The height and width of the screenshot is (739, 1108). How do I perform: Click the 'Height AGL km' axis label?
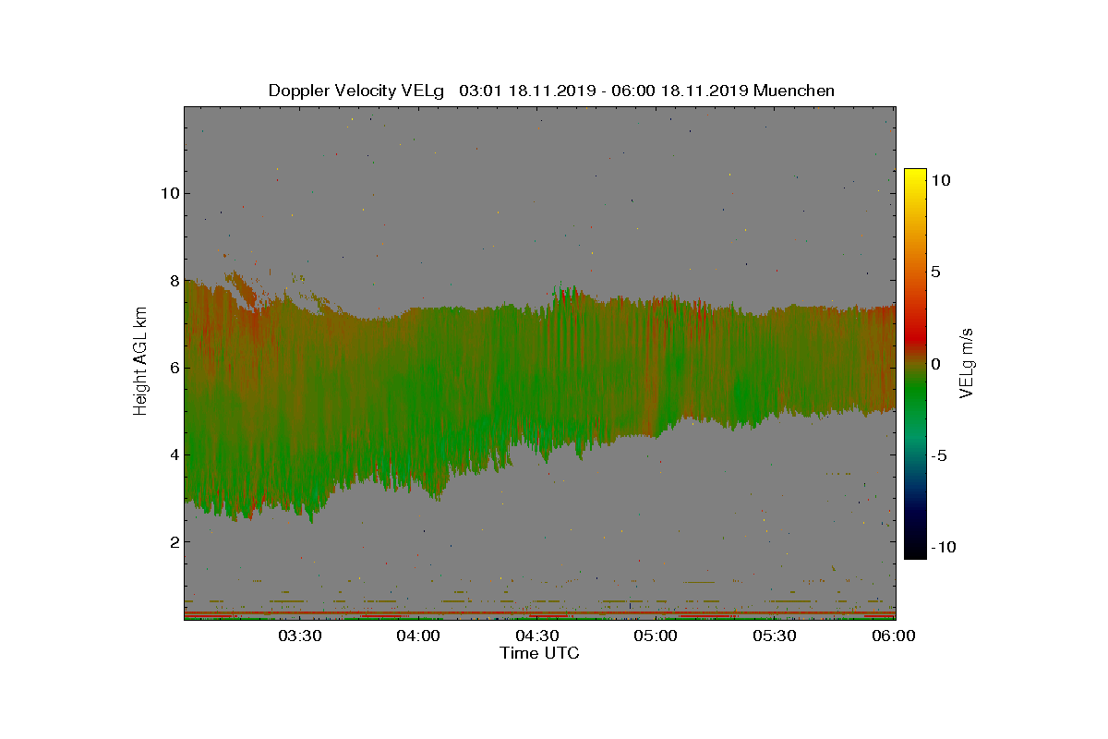click(140, 363)
